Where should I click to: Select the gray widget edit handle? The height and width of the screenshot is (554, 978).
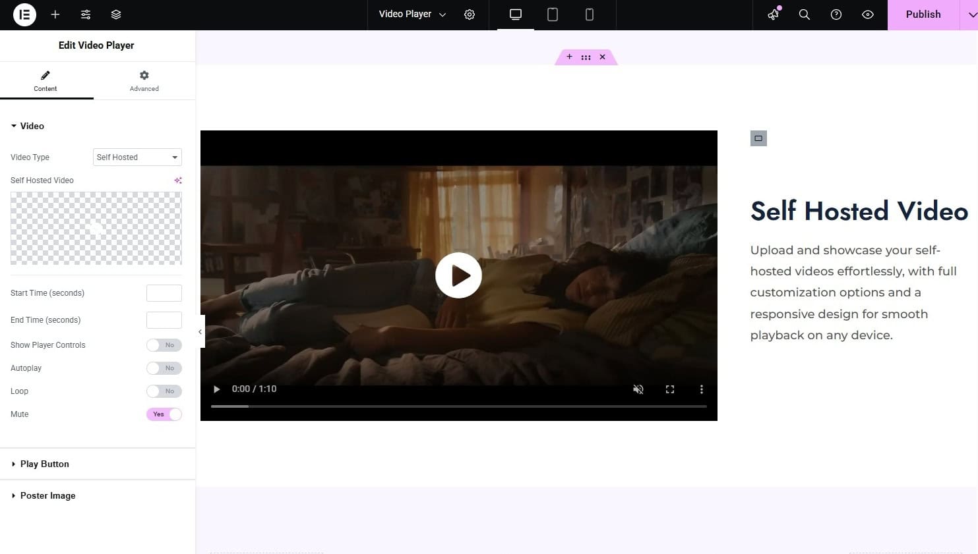point(758,138)
